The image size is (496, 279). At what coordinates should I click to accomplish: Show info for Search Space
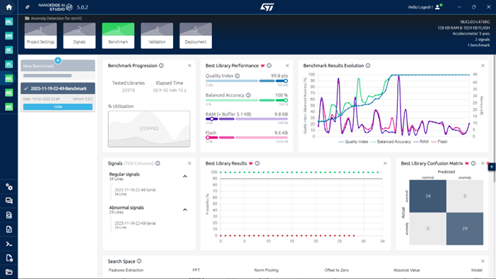point(139,261)
